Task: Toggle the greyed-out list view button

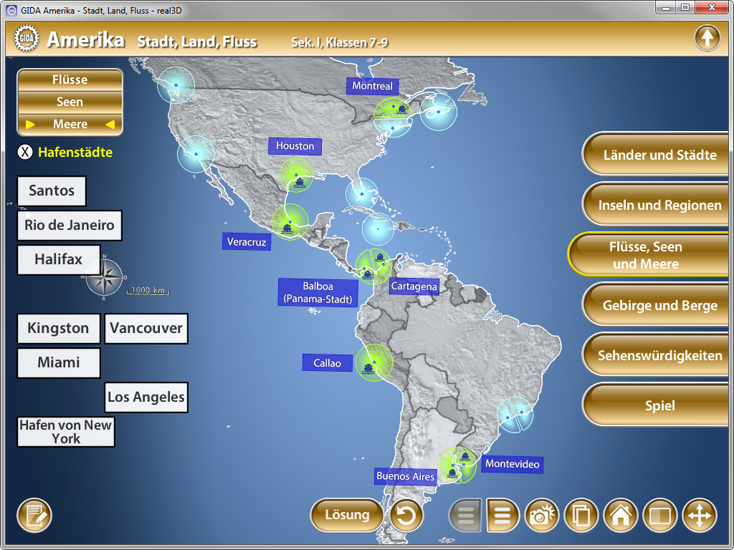Action: 466,515
